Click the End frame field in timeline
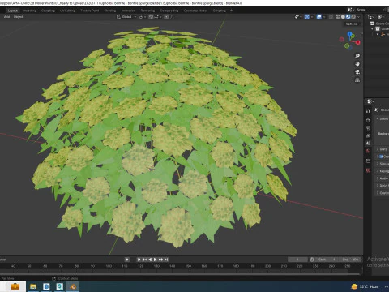The width and height of the screenshot is (389, 292). 350,260
